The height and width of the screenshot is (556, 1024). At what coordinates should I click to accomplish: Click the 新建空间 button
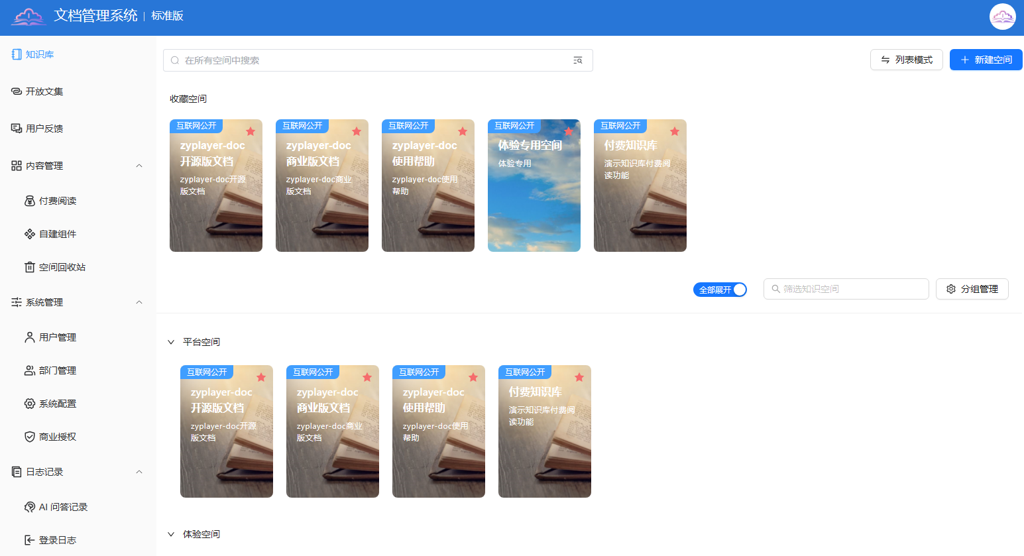pos(986,60)
